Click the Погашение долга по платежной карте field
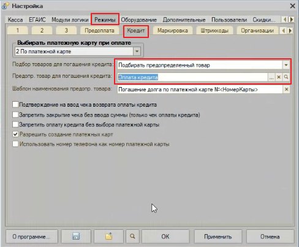Image resolution: width=299 pixels, height=247 pixels. click(200, 89)
